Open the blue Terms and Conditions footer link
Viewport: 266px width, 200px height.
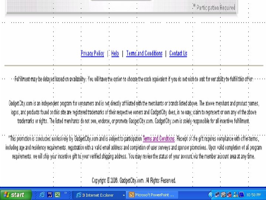click(144, 54)
